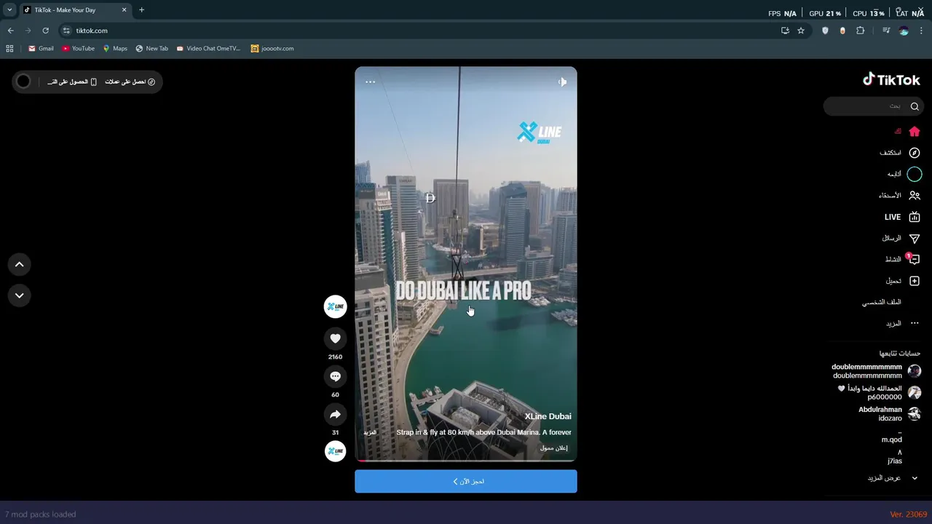This screenshot has width=932, height=524.
Task: Open the shield extension icon
Action: pyautogui.click(x=825, y=31)
